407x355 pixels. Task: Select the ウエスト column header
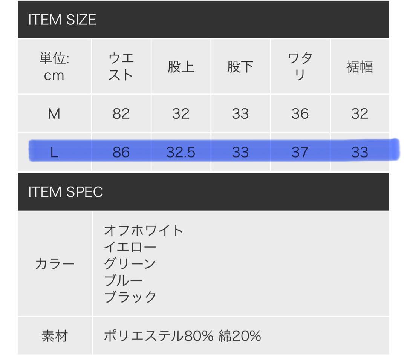point(121,66)
